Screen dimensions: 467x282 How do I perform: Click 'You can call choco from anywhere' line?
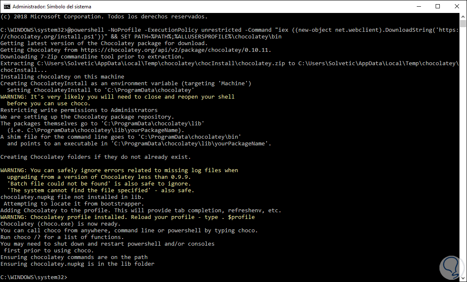point(129,231)
